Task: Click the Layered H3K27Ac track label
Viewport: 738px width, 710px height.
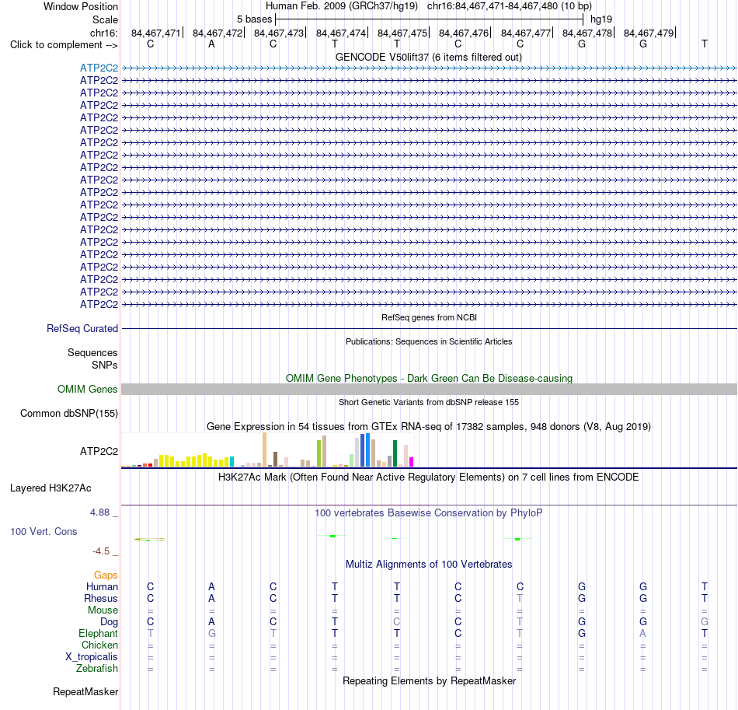Action: (50, 488)
